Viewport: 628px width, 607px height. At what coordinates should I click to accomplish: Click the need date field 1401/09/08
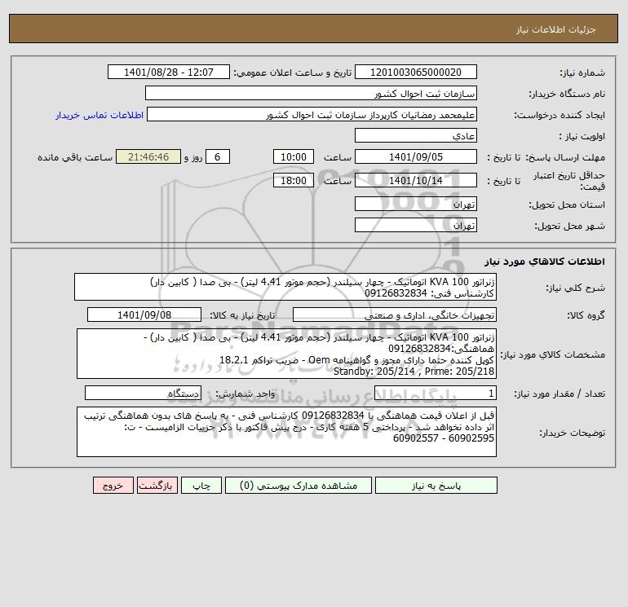tap(144, 314)
